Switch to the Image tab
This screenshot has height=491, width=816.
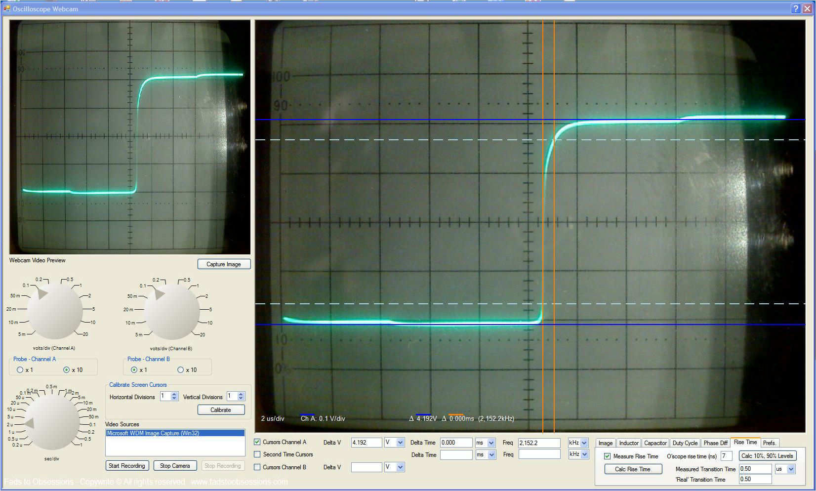(606, 443)
